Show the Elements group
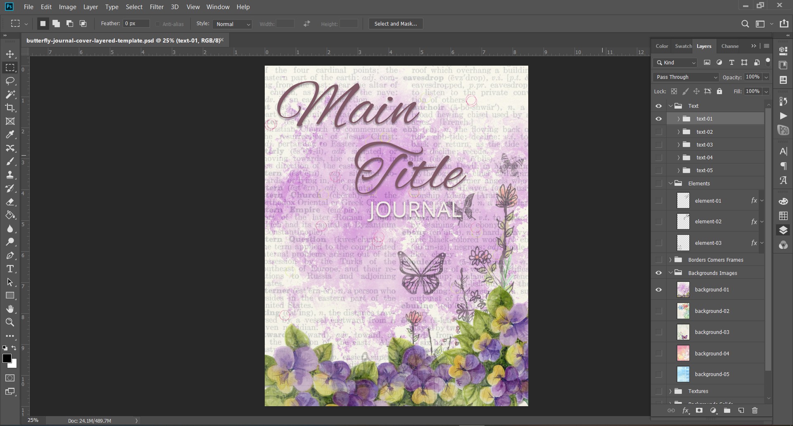 point(659,183)
